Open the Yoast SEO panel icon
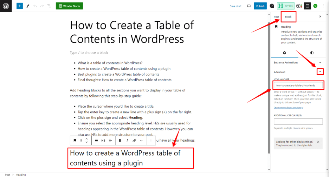 coord(299,6)
